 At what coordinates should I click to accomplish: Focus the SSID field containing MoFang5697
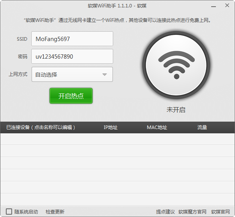coord(72,39)
